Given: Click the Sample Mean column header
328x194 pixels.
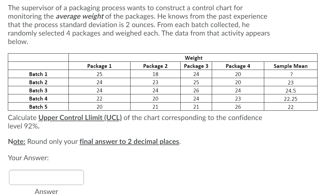Looking at the screenshot, I should (x=290, y=66).
